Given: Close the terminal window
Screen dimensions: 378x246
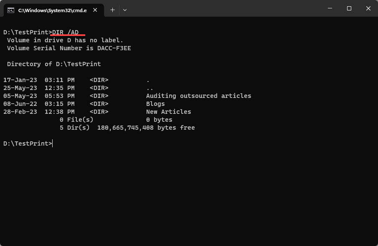Looking at the screenshot, I should pyautogui.click(x=368, y=8).
